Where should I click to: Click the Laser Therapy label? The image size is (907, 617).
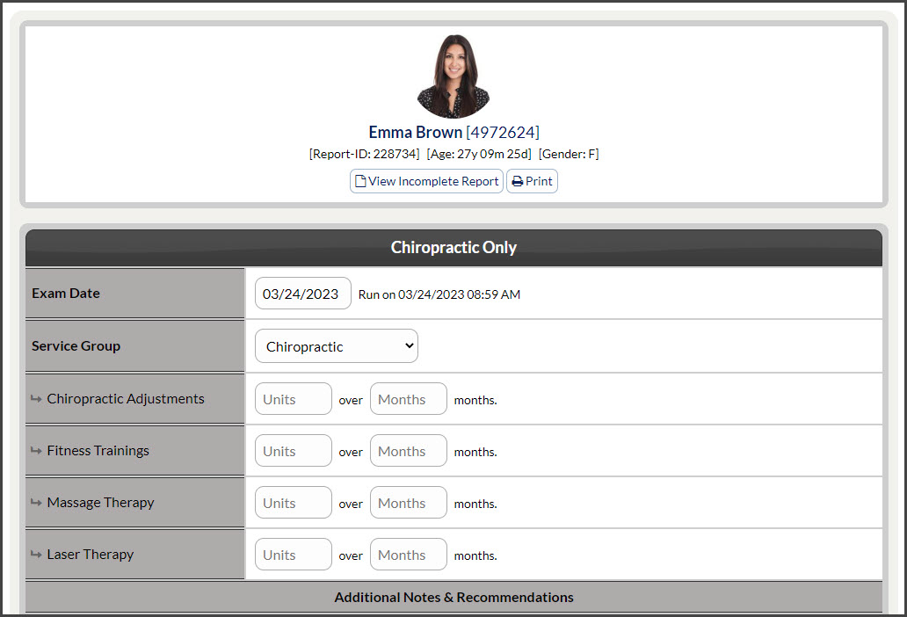(x=91, y=554)
